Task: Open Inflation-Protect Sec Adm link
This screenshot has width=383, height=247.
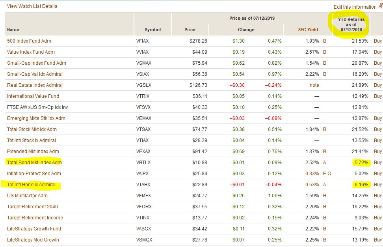Action: (x=34, y=173)
